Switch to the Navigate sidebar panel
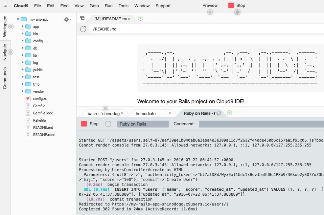The image size is (324, 215). [x=5, y=52]
